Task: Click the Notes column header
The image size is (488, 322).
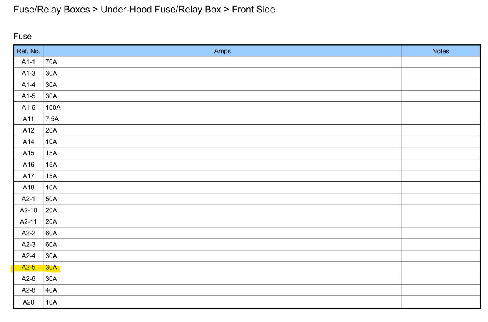Action: pos(441,51)
